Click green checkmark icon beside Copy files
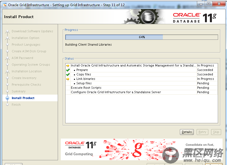The height and width of the screenshot is (165, 227). (x=68, y=75)
